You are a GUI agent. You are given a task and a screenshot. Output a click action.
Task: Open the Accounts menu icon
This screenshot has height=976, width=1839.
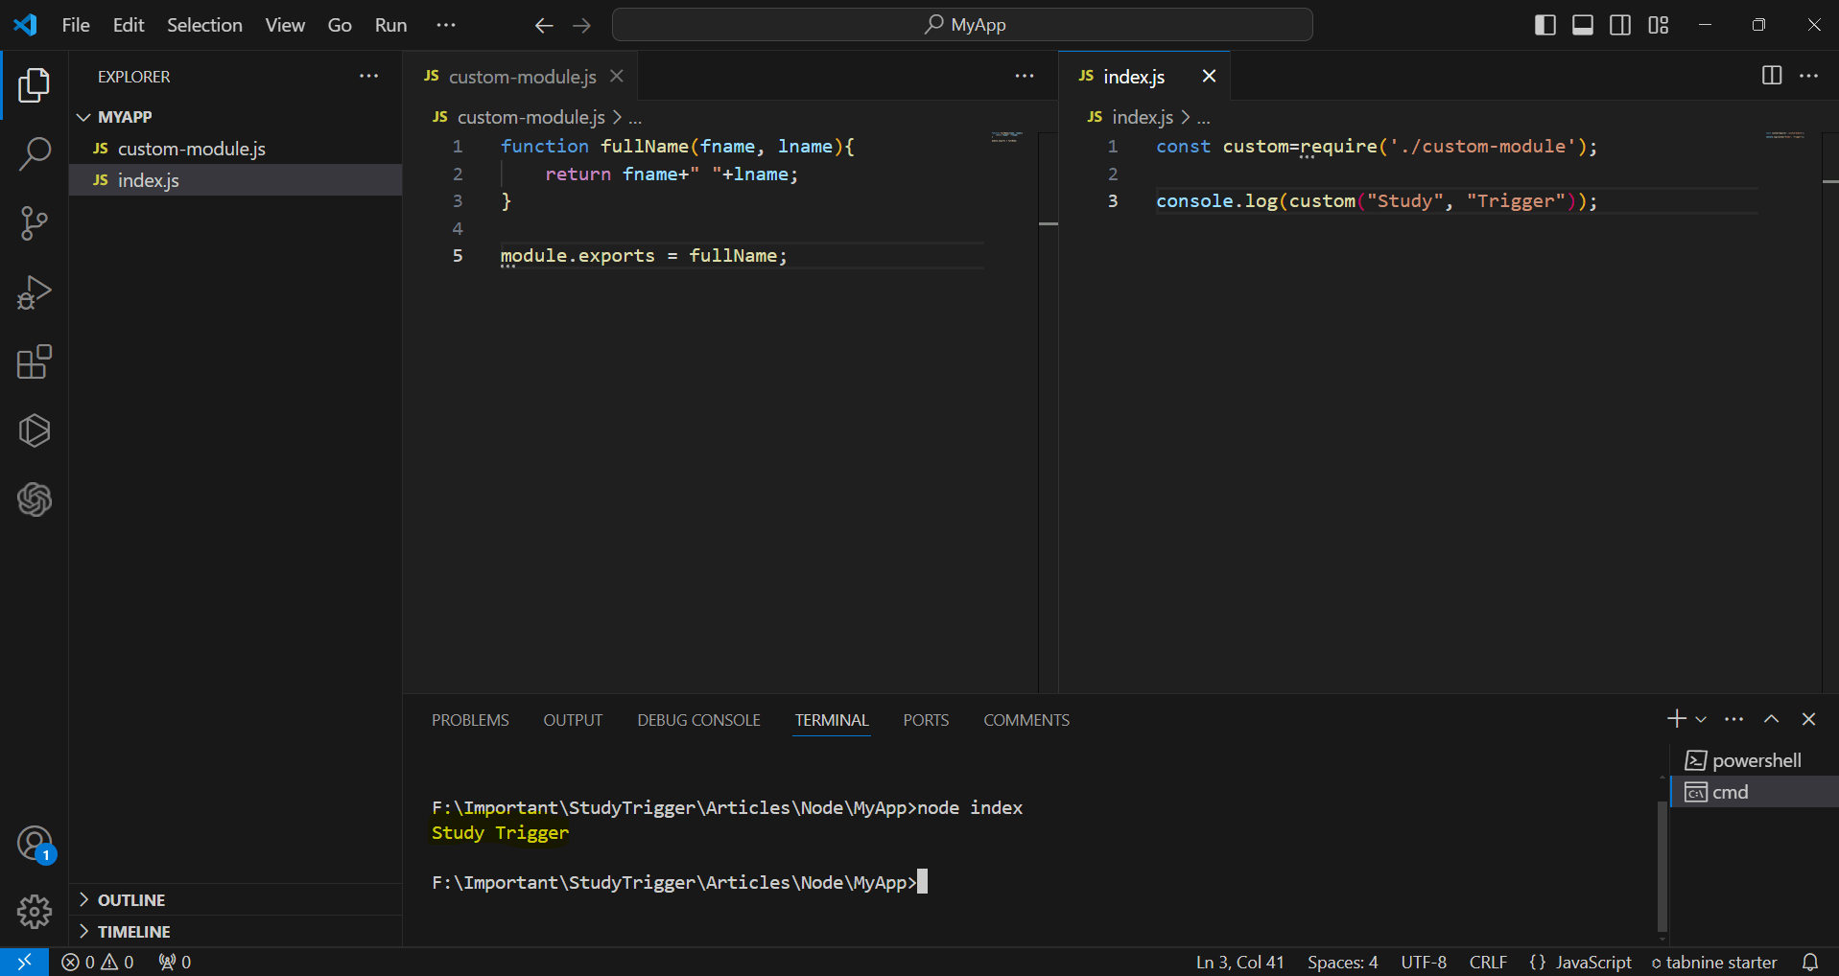pyautogui.click(x=35, y=844)
